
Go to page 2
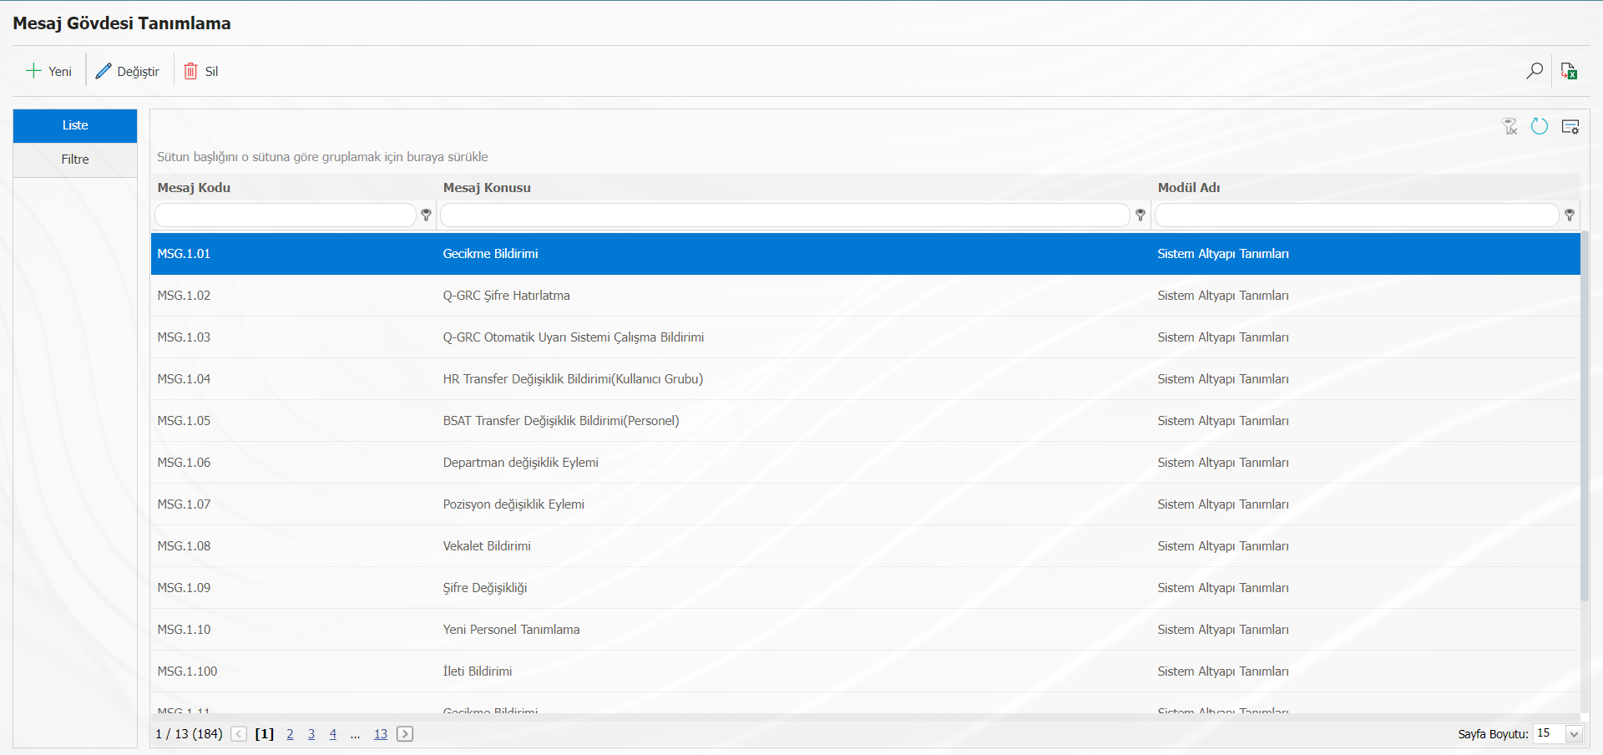[x=290, y=734]
